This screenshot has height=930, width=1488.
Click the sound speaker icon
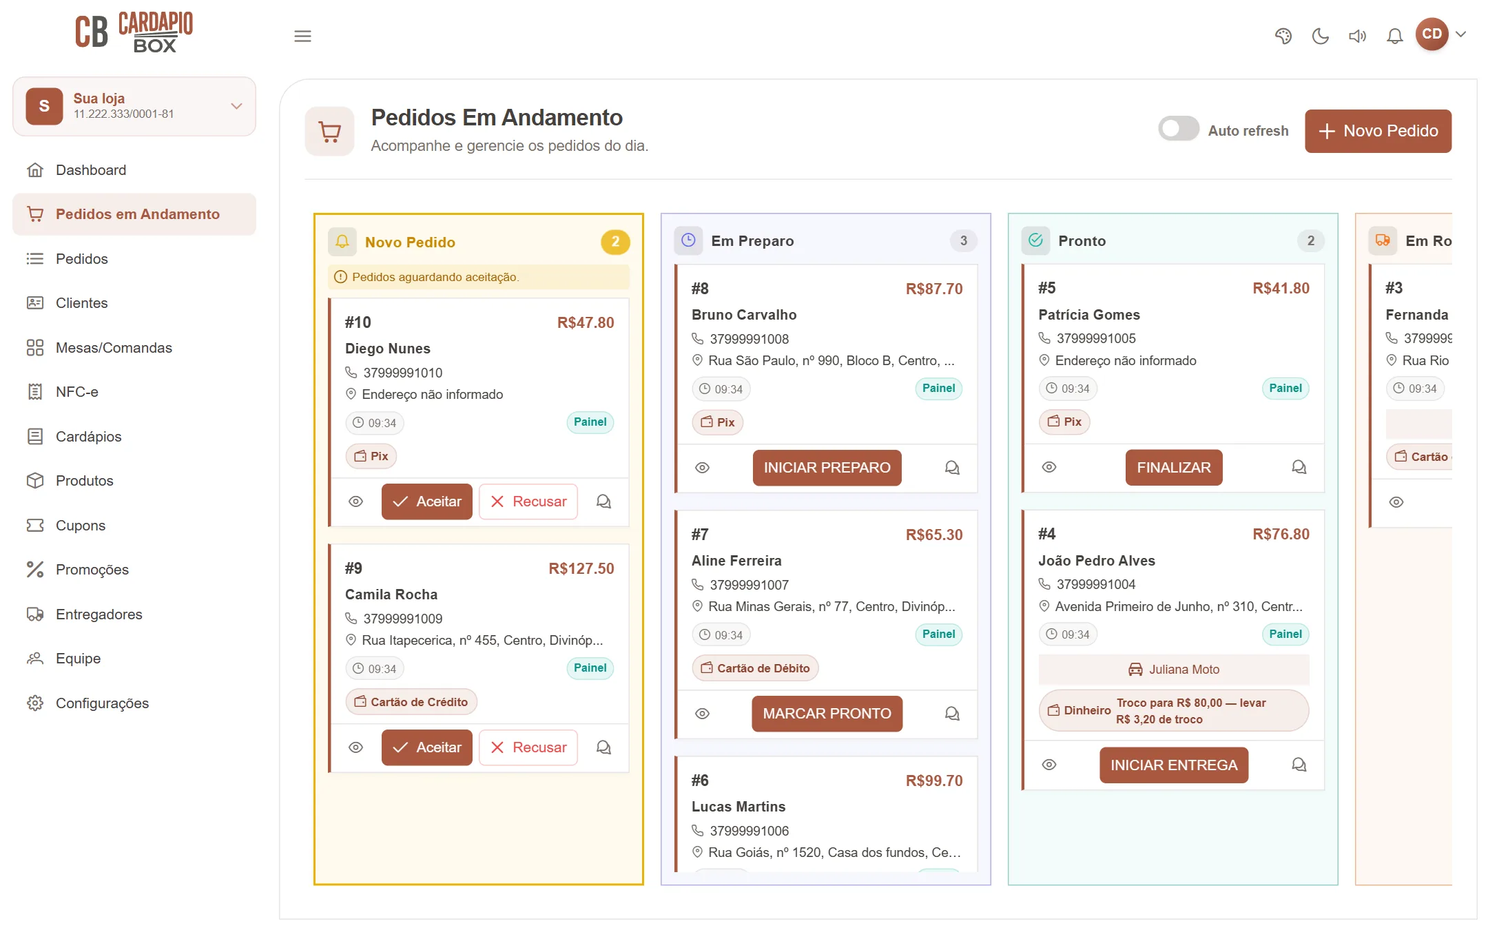[1357, 36]
